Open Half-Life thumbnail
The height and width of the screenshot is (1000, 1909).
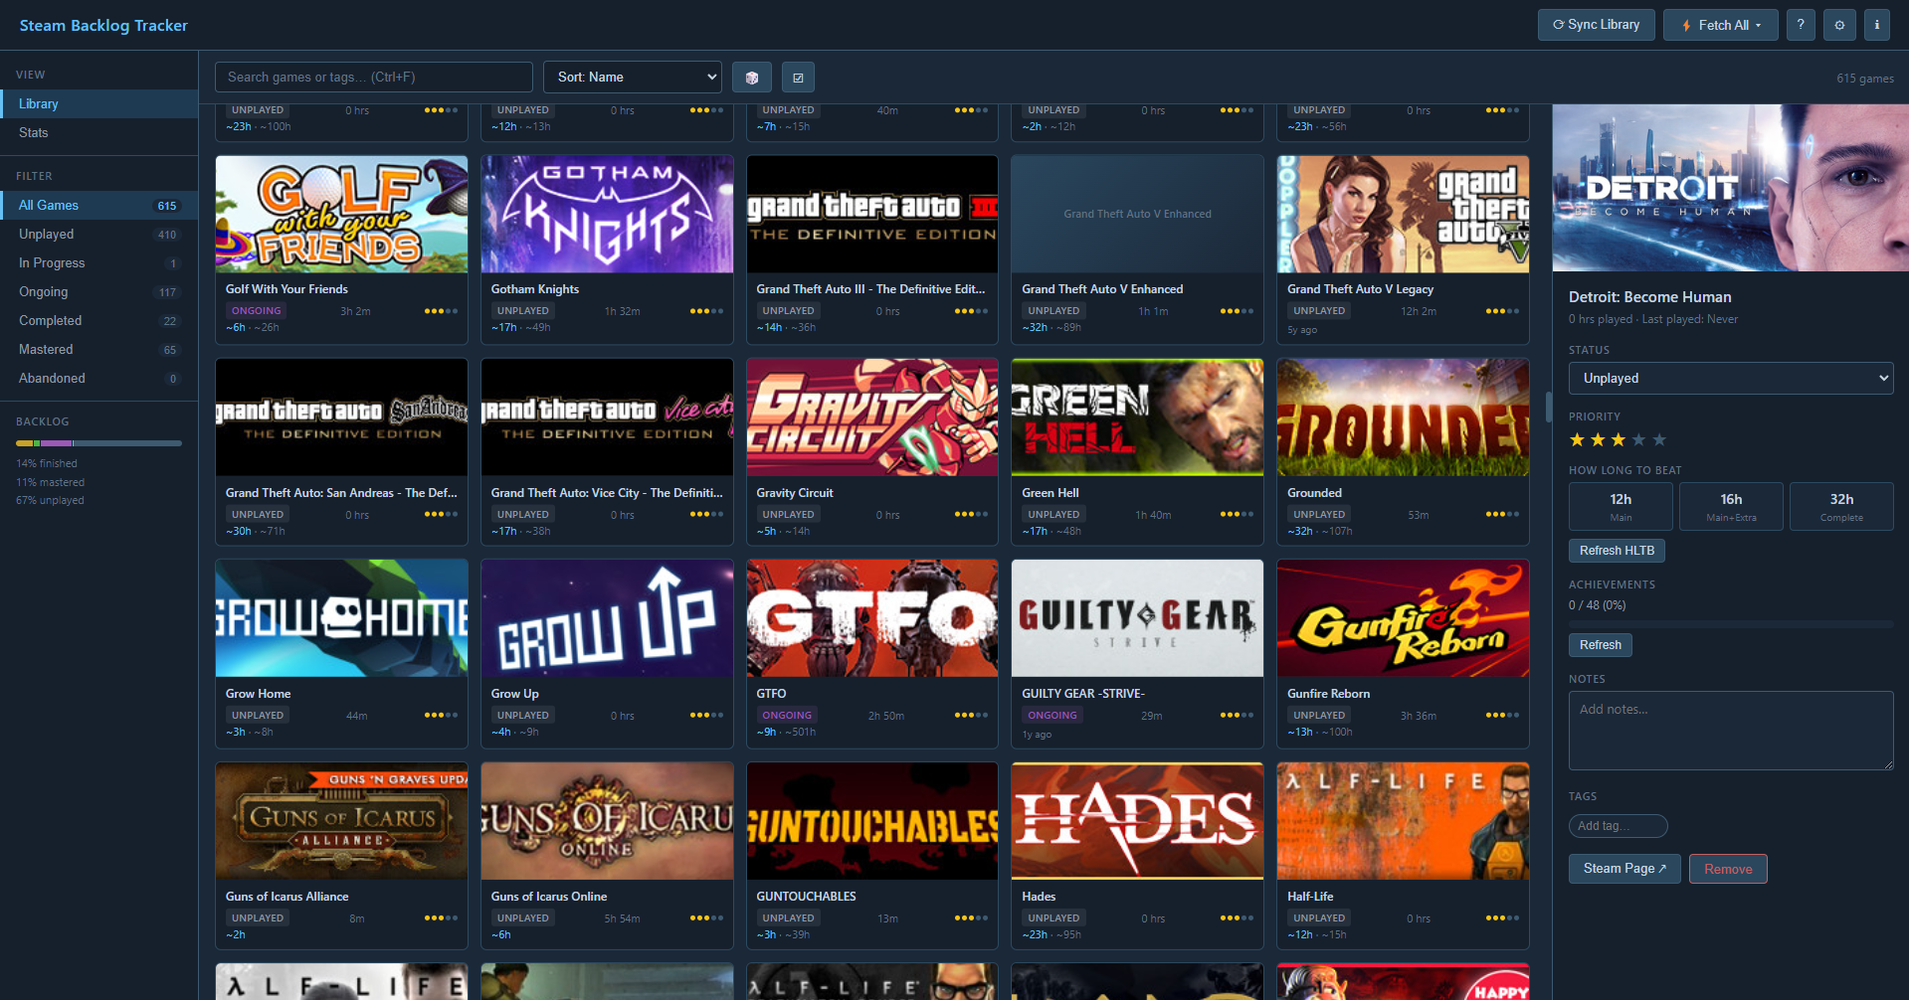[1403, 821]
